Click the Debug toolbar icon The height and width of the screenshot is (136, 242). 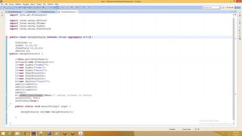click(x=20, y=8)
